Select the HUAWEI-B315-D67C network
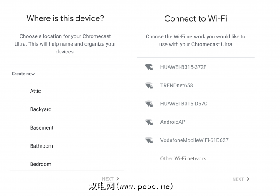 184,104
